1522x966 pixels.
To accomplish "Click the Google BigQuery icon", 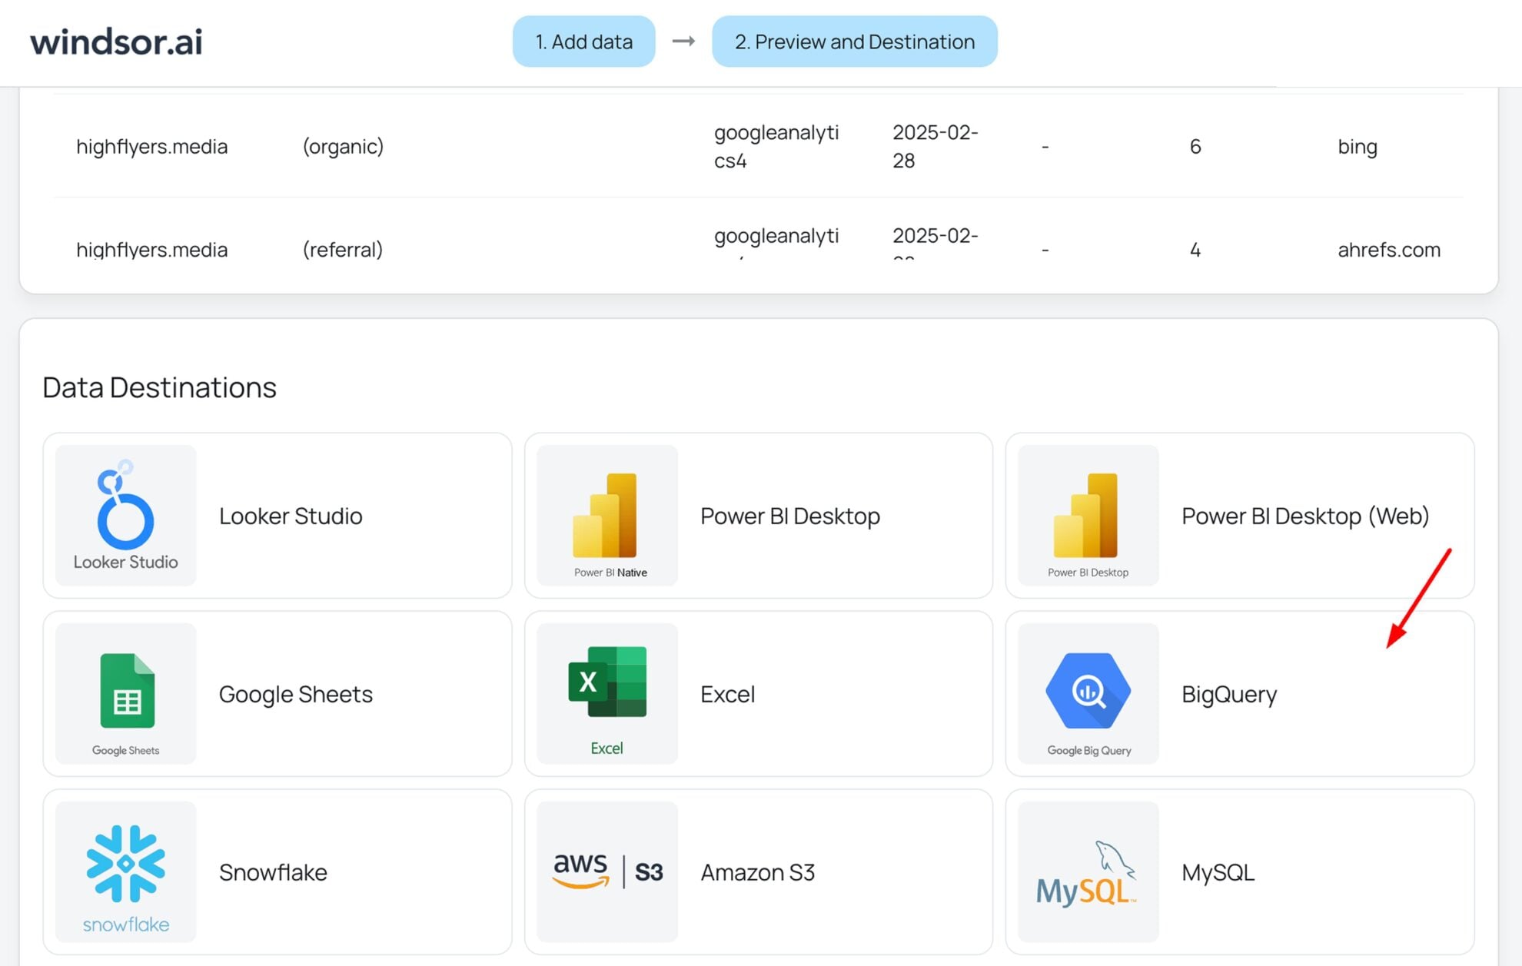I will 1087,693.
